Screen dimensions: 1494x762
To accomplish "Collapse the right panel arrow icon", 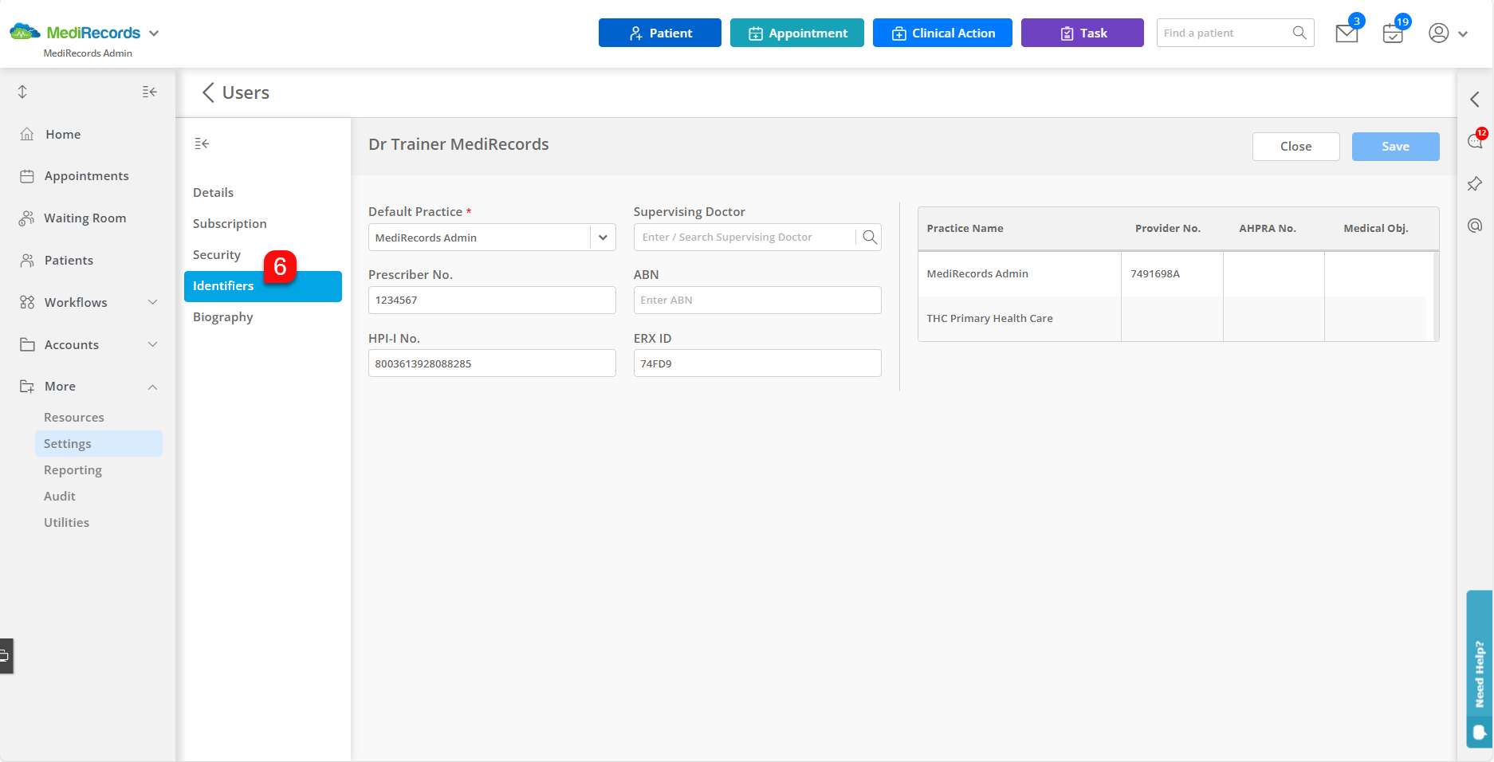I will 1475,99.
